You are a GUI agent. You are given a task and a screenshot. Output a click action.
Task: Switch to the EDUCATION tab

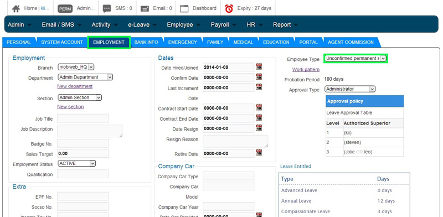point(276,42)
